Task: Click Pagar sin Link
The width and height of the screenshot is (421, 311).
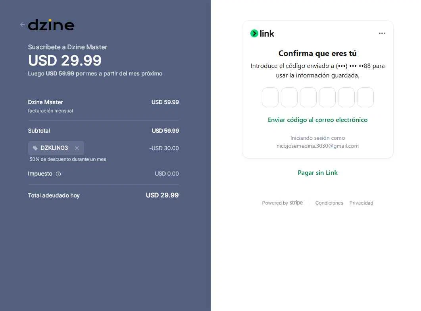Action: click(x=317, y=172)
